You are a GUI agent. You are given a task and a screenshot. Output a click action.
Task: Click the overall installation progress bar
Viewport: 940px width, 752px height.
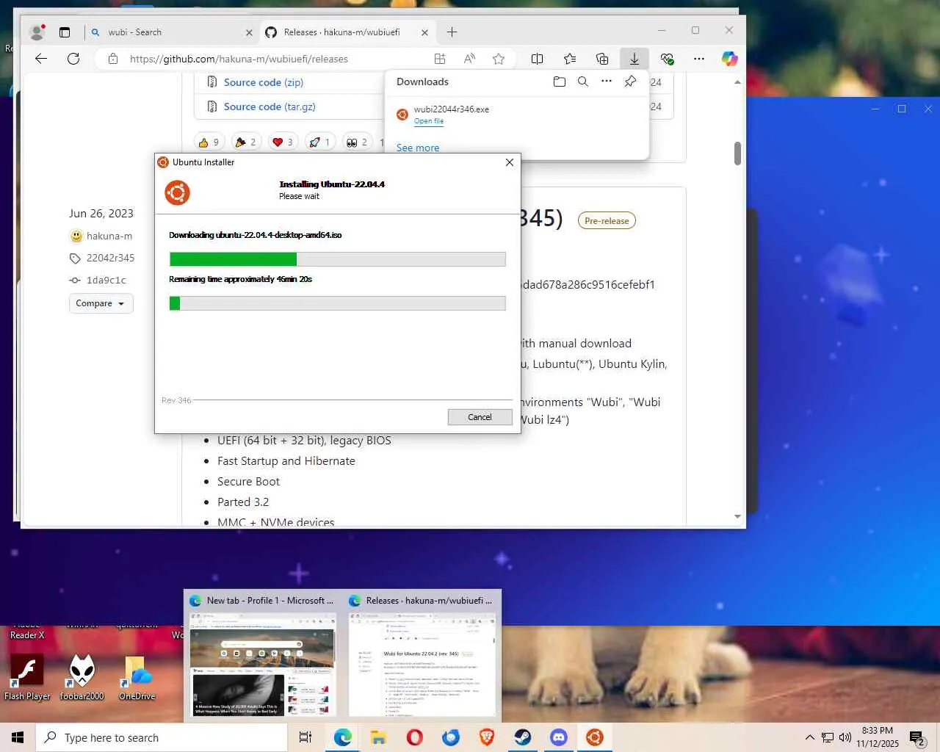click(338, 303)
